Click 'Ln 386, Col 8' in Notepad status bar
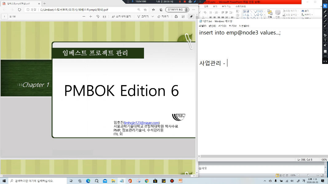Screen dimensions: 328x184 click(305, 160)
